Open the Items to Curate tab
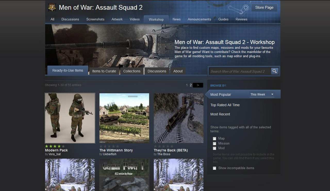 pos(104,71)
